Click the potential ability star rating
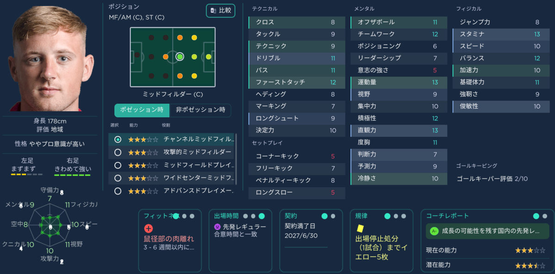The width and height of the screenshot is (555, 274). click(x=530, y=265)
